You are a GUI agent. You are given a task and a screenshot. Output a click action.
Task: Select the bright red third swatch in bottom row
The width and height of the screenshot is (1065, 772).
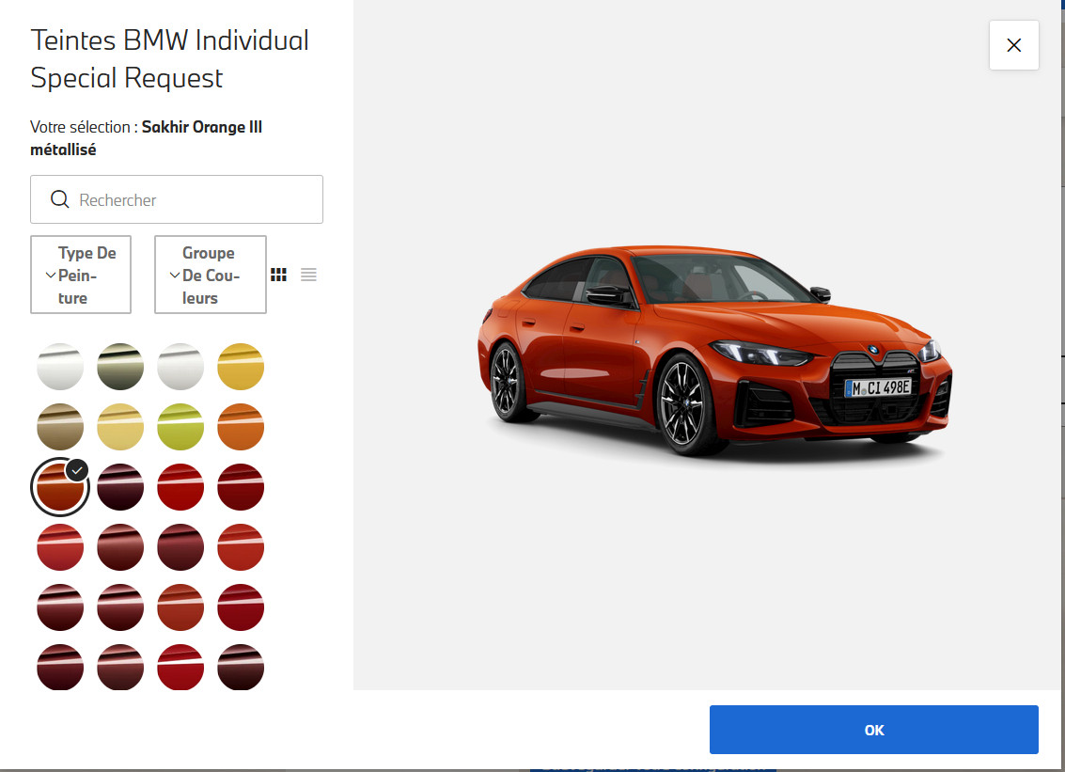pyautogui.click(x=180, y=667)
